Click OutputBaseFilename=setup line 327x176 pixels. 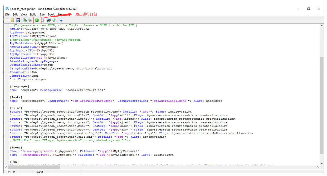click(31, 65)
